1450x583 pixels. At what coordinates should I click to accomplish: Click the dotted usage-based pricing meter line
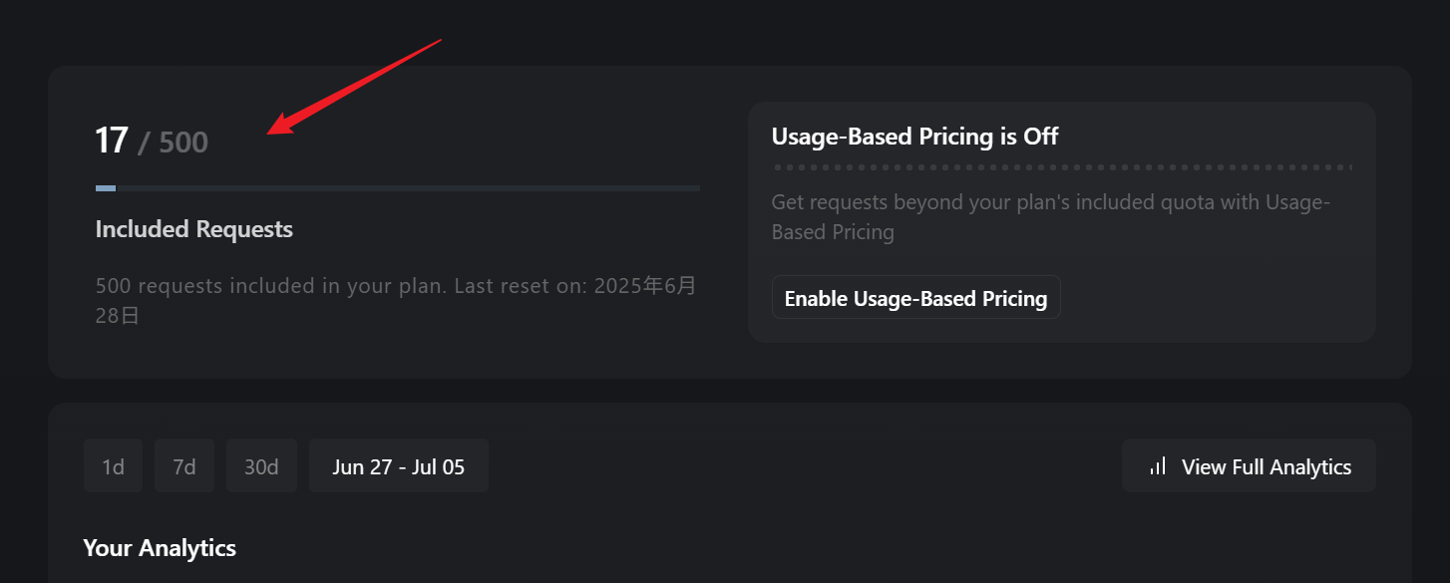click(x=1062, y=167)
